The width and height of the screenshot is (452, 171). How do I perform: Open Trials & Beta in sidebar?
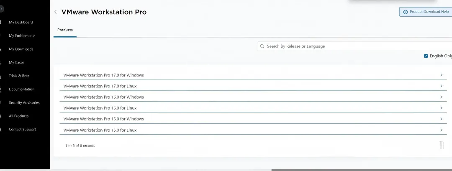[x=19, y=76]
